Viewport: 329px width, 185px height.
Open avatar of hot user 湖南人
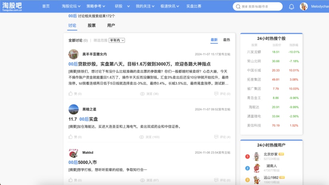pyautogui.click(x=256, y=168)
